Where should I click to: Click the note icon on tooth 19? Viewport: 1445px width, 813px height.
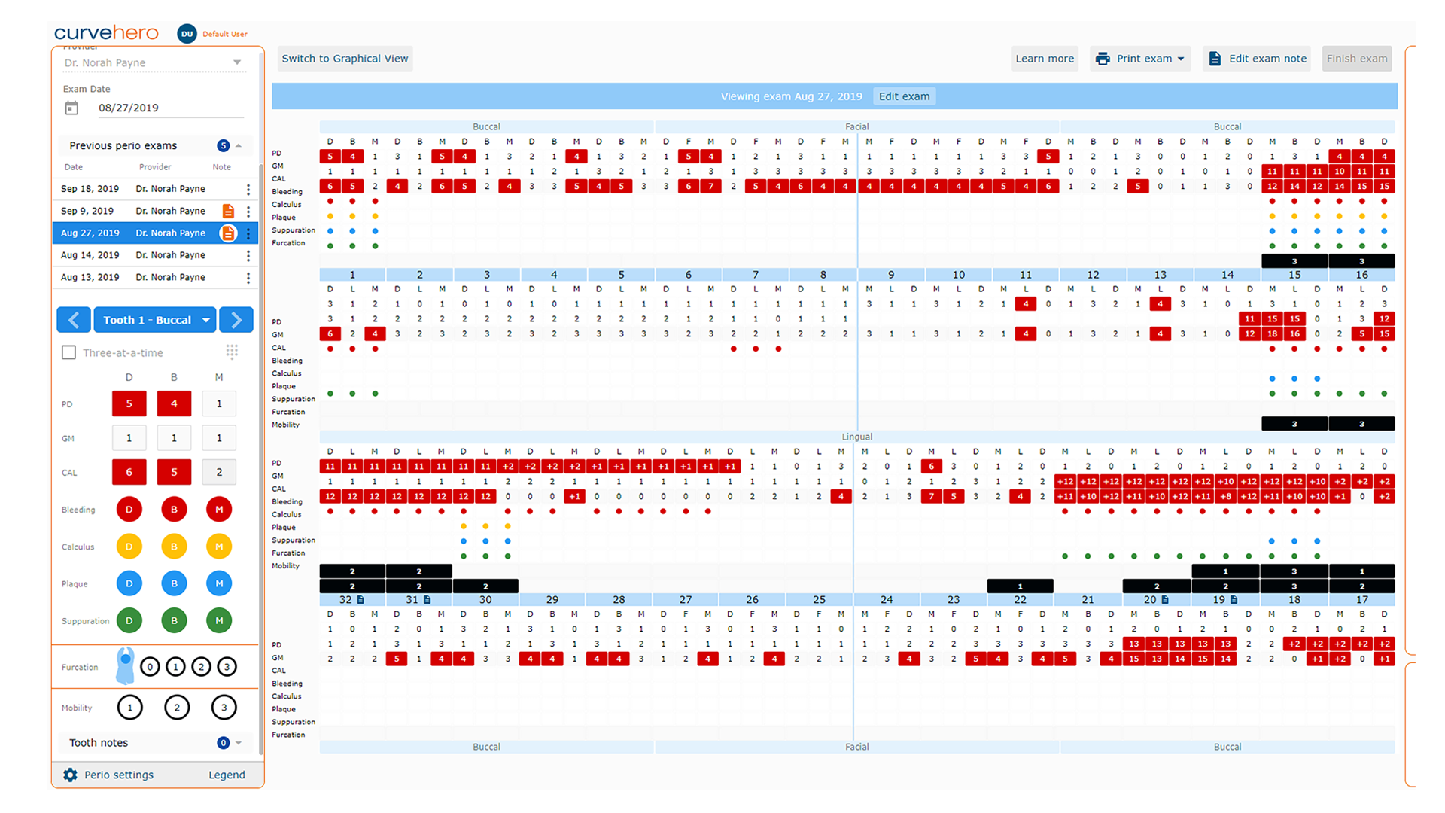[1234, 600]
